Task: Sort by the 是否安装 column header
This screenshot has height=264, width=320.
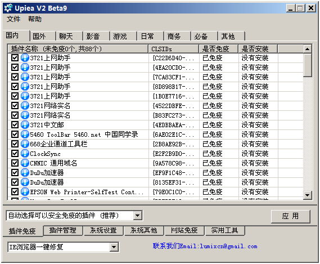Action: [x=258, y=49]
